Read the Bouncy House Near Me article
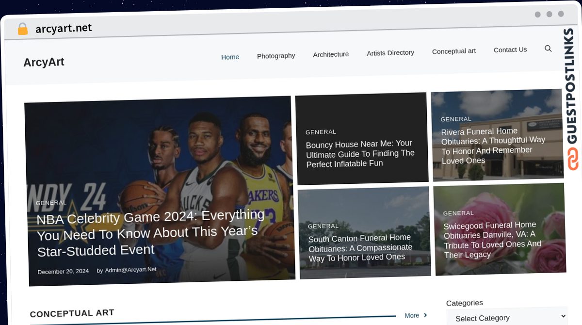This screenshot has height=325, width=582. point(360,154)
